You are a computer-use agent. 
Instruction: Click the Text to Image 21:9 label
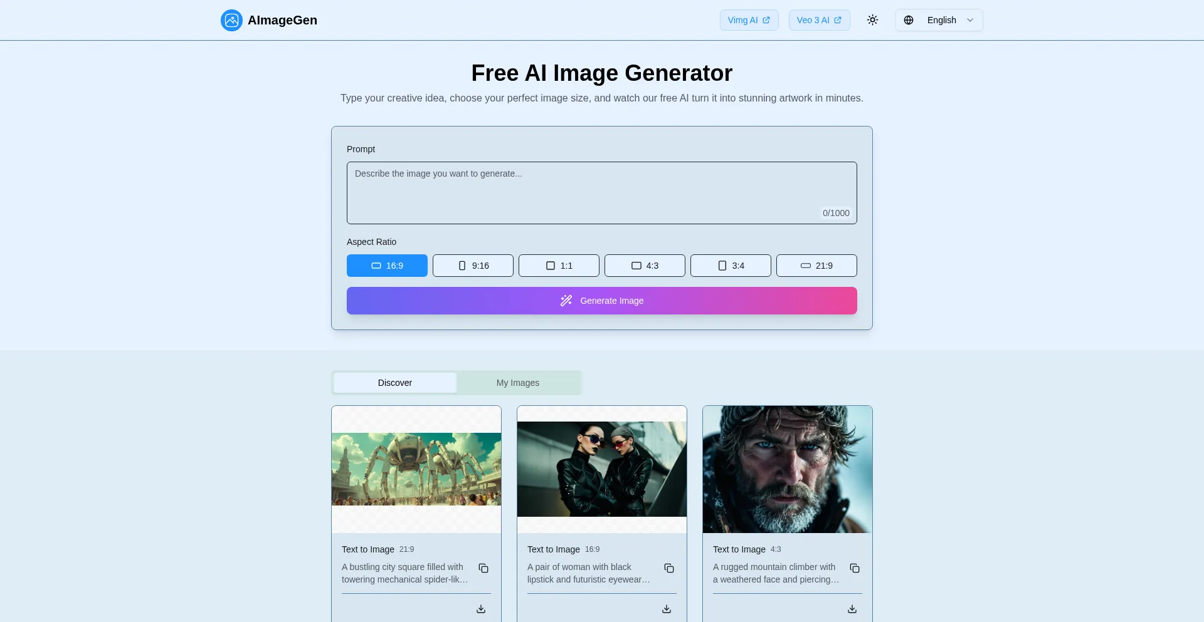(378, 549)
